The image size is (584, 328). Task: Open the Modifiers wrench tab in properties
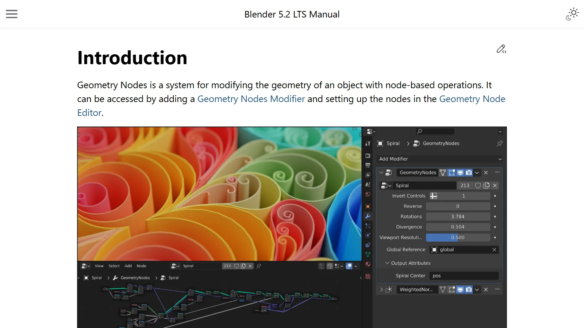pyautogui.click(x=368, y=216)
